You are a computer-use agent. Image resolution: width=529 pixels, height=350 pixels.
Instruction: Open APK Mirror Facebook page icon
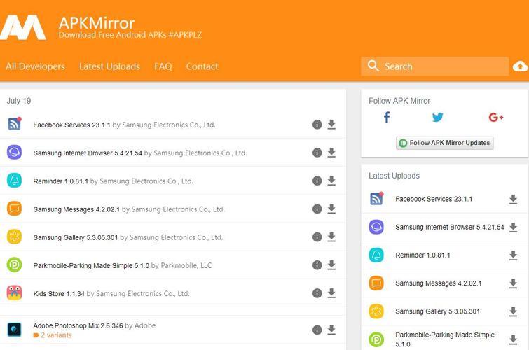point(387,118)
